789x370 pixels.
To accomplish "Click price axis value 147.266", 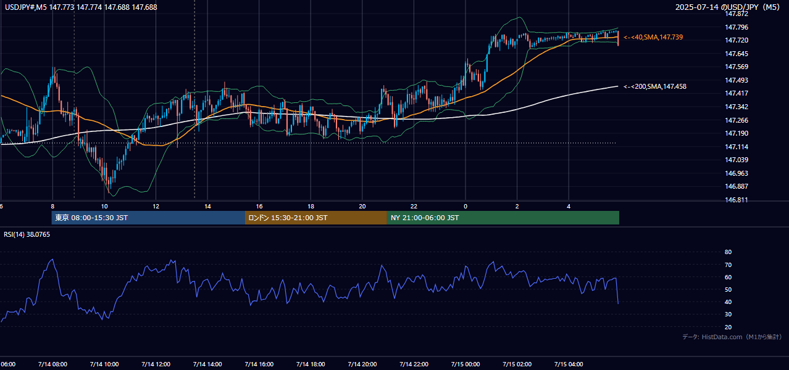I will pos(737,120).
